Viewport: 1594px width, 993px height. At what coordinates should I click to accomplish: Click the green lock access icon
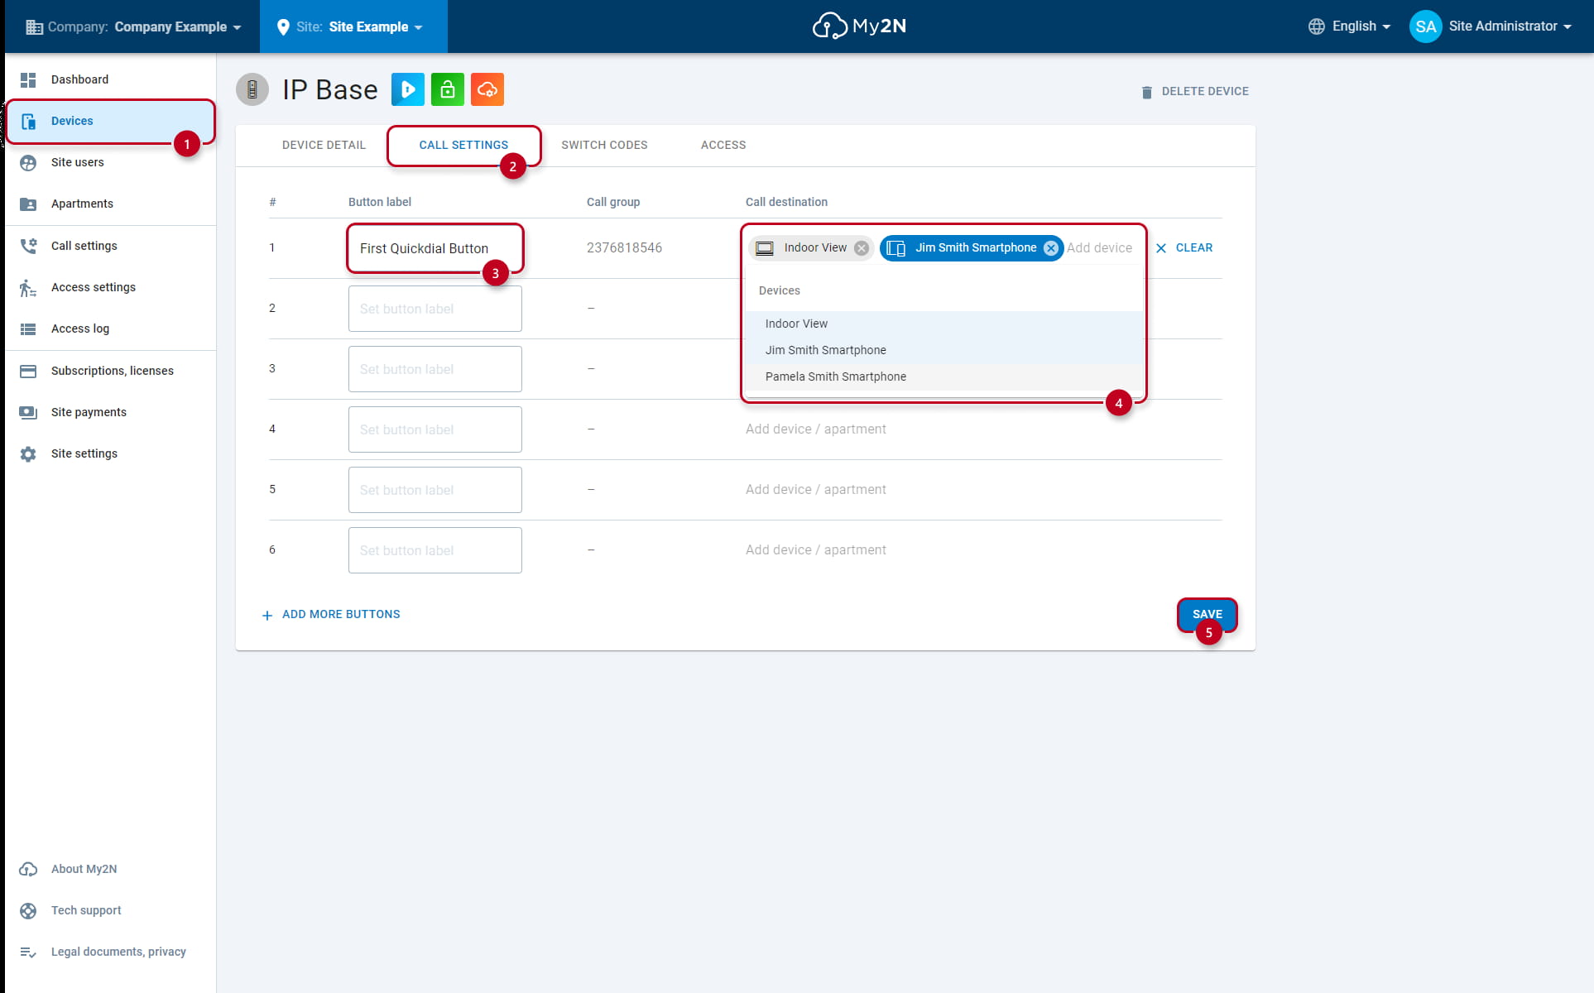coord(448,89)
